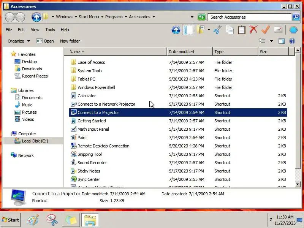Expand the Organize dropdown menu
The width and height of the screenshot is (304, 228).
19,41
